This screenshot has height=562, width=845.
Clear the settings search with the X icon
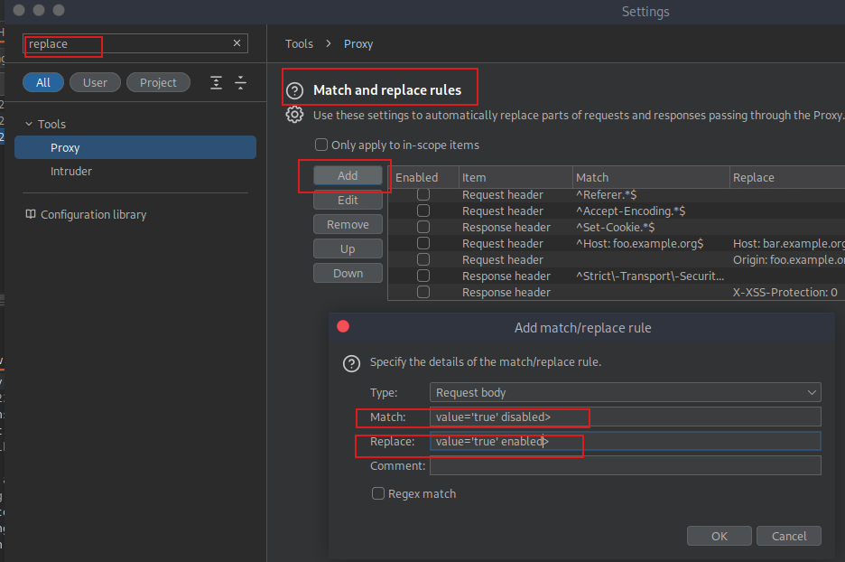(237, 43)
